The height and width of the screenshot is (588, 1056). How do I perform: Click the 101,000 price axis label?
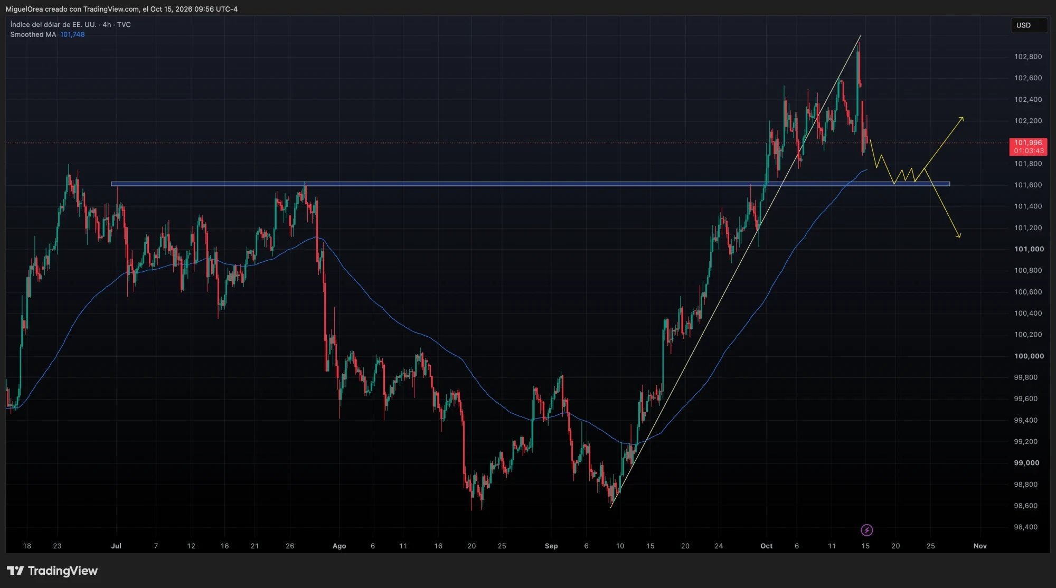tap(1029, 249)
